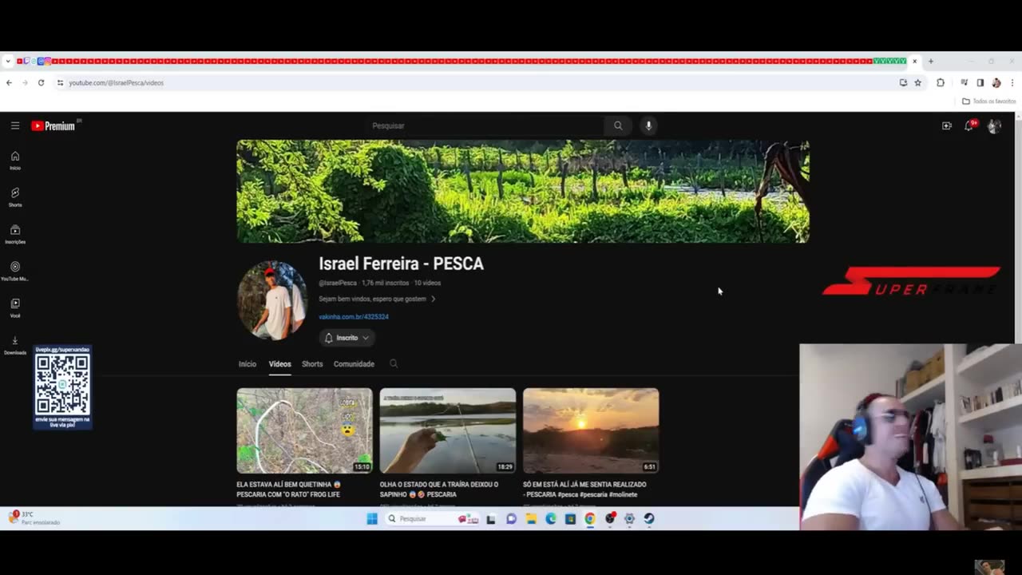1022x575 pixels.
Task: Close the active browser tab
Action: (915, 61)
